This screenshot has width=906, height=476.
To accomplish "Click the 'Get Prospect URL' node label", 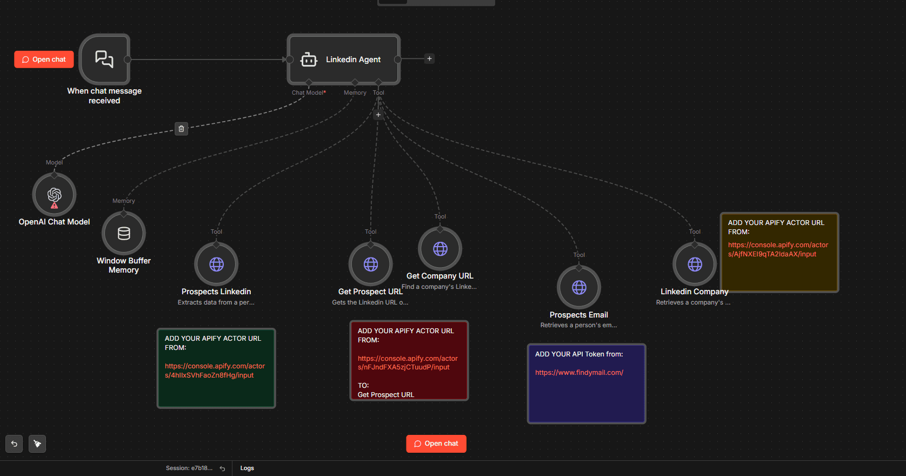I will [370, 292].
